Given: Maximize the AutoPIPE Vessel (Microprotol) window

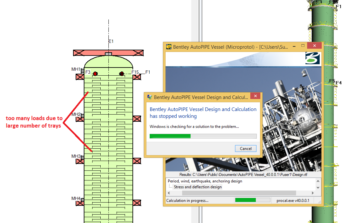Looking at the screenshot, I should (303, 46).
